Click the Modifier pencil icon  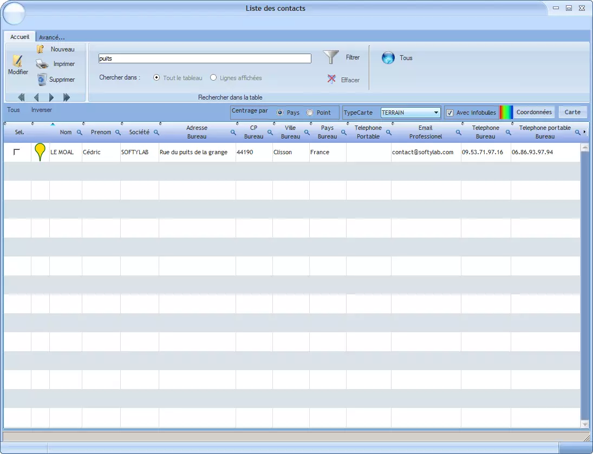tap(17, 61)
